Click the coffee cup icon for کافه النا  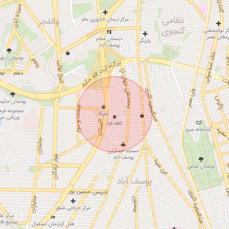tap(114, 117)
